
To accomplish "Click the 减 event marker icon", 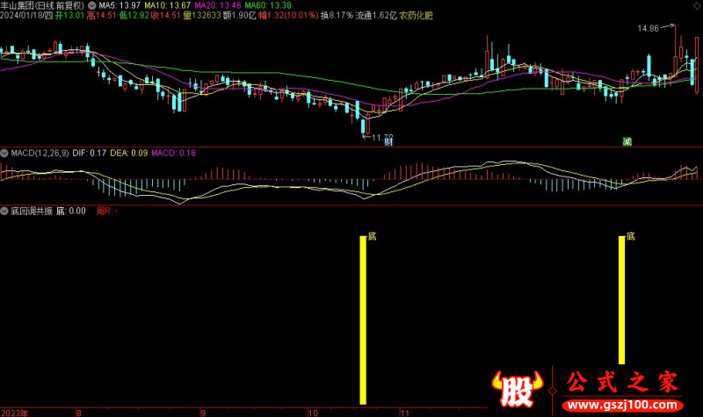I will point(627,142).
